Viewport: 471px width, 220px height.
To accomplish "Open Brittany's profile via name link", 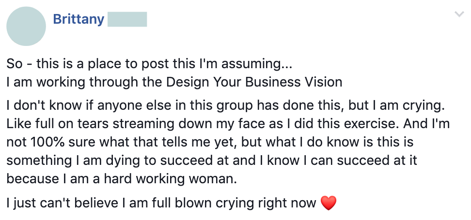I will [78, 20].
